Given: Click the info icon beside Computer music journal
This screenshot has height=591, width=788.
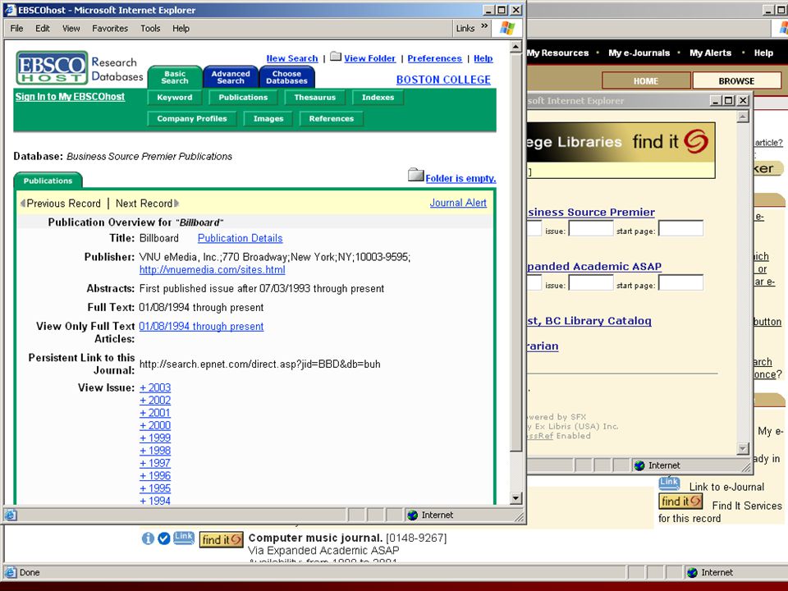Looking at the screenshot, I should coord(148,538).
